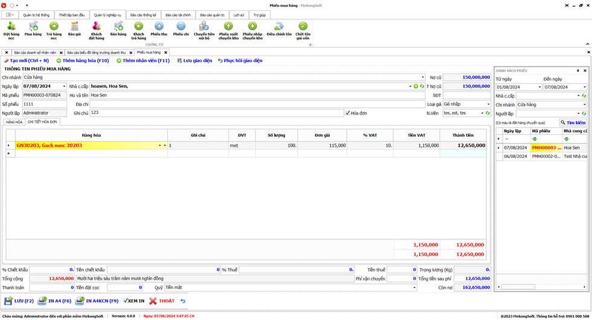Click the Tìm kiếm search button
Viewport: 592px width, 320px height.
(x=573, y=122)
